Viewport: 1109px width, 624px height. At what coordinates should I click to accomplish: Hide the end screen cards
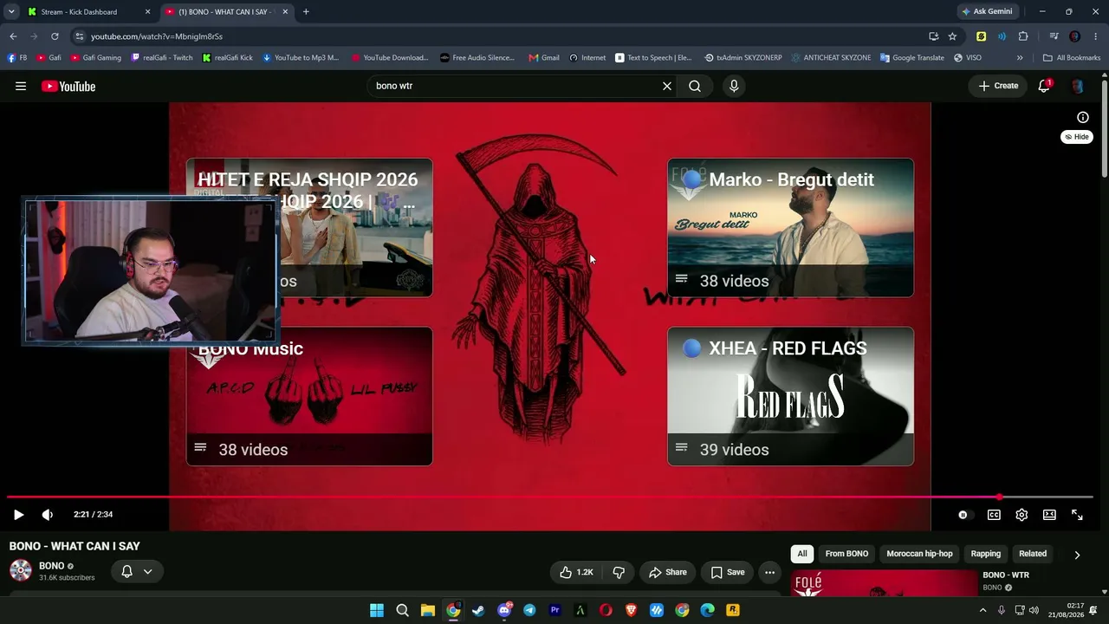(x=1077, y=137)
